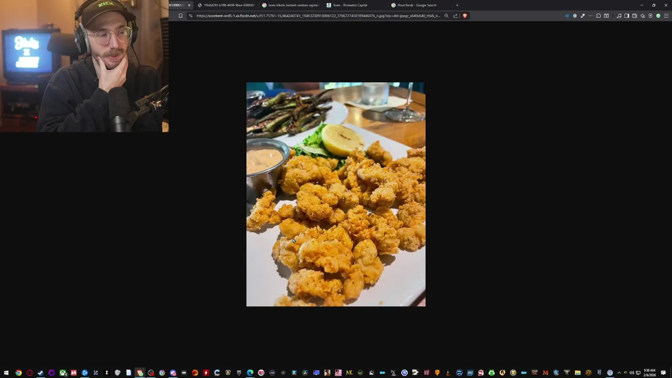
Task: Open the yellow NK taskbar app
Action: pos(349,373)
